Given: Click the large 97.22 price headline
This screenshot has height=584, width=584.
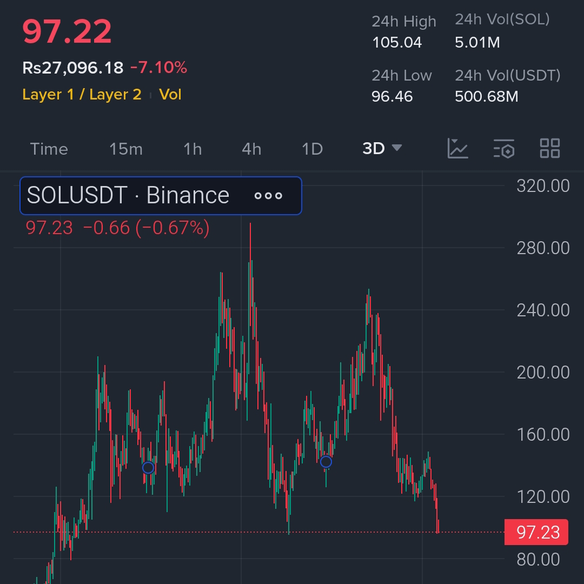Looking at the screenshot, I should [x=67, y=32].
